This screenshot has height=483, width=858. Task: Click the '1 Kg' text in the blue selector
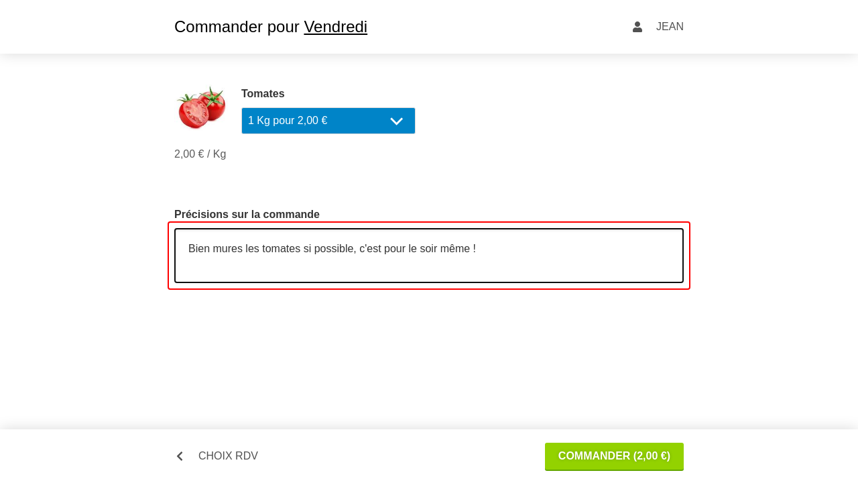[x=259, y=121]
